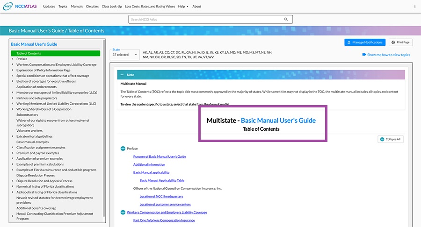This screenshot has width=421, height=227.
Task: Click the search magnifier icon
Action: 286,19
